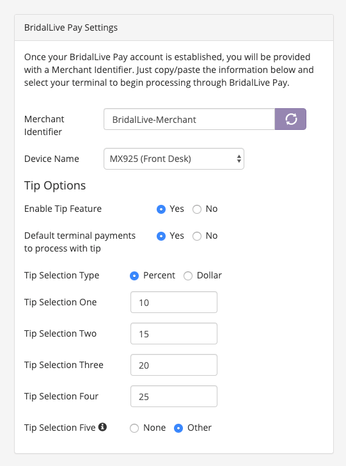
Task: Select Other for Tip Selection Five
Action: tap(178, 428)
